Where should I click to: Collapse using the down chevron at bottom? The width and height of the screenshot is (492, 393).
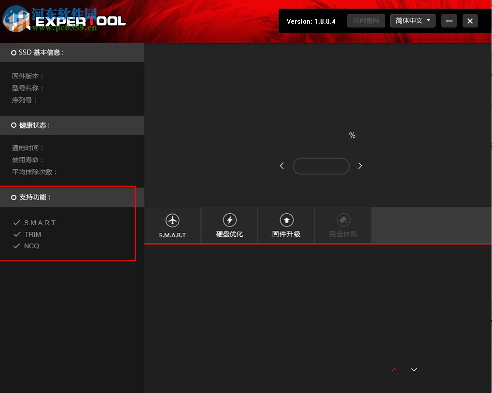point(413,369)
